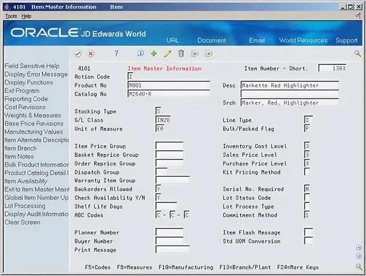Click the Srch search text field
The image size is (366, 276).
click(x=290, y=102)
